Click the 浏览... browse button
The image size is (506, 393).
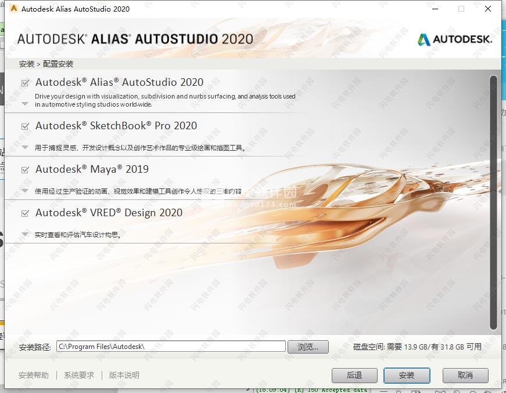(x=308, y=347)
